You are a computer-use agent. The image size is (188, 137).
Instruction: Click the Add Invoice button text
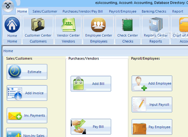(x=34, y=93)
